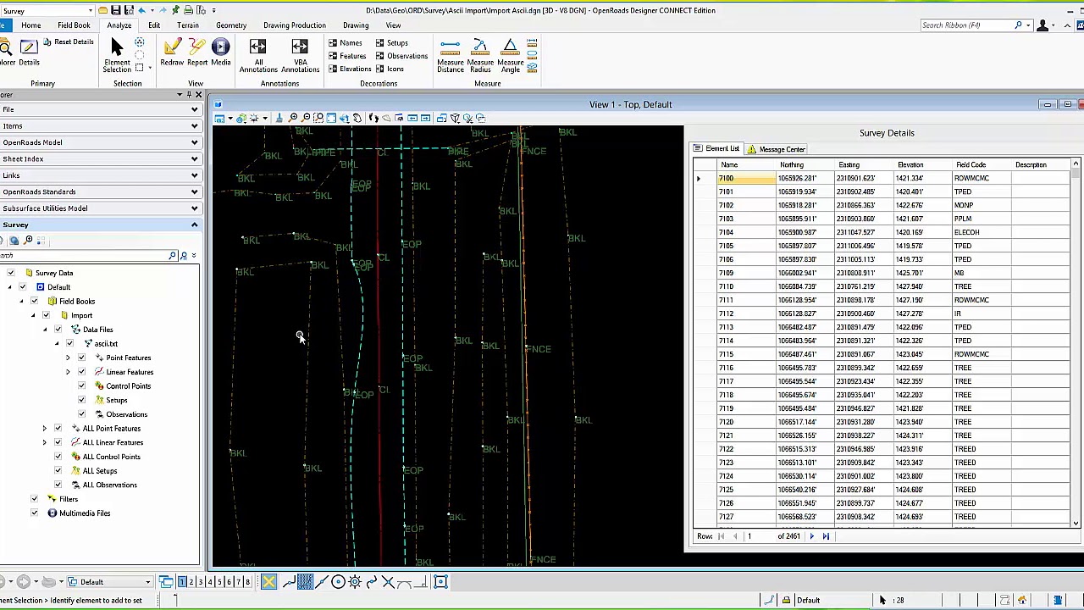The width and height of the screenshot is (1084, 610).
Task: Switch to the Geometry ribbon tab
Action: [230, 25]
